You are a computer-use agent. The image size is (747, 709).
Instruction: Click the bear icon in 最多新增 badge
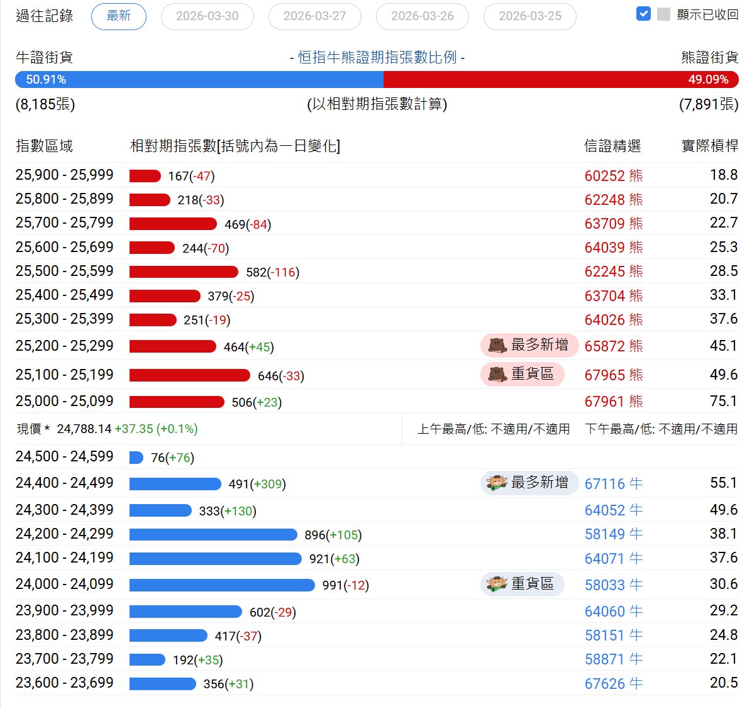click(x=497, y=345)
